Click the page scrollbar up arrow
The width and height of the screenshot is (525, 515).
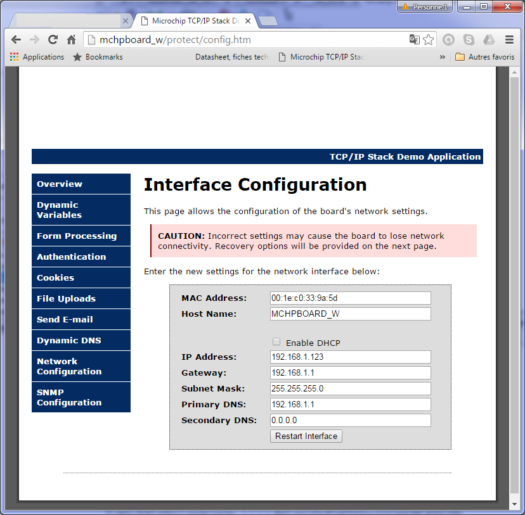pos(514,72)
